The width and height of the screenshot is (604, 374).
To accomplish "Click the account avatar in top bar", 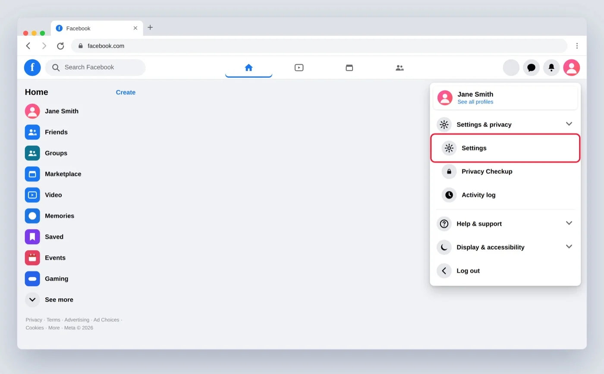I will pos(572,68).
